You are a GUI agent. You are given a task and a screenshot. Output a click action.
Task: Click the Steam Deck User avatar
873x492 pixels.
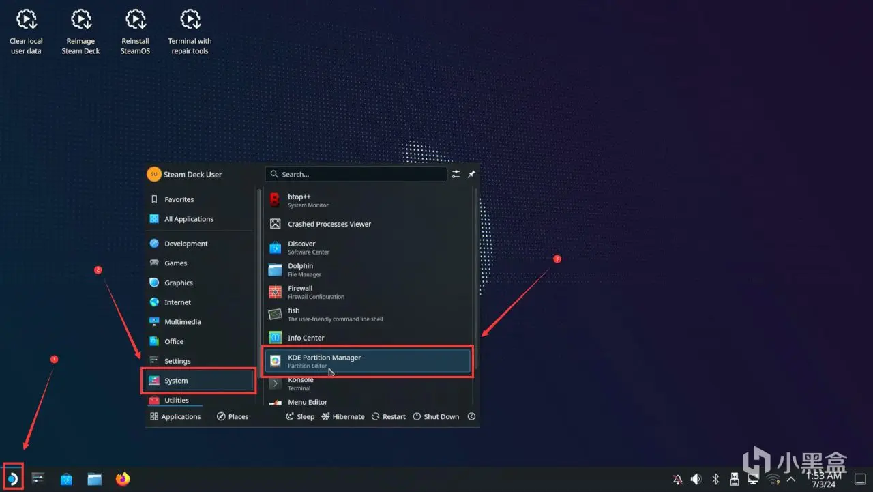pyautogui.click(x=153, y=174)
